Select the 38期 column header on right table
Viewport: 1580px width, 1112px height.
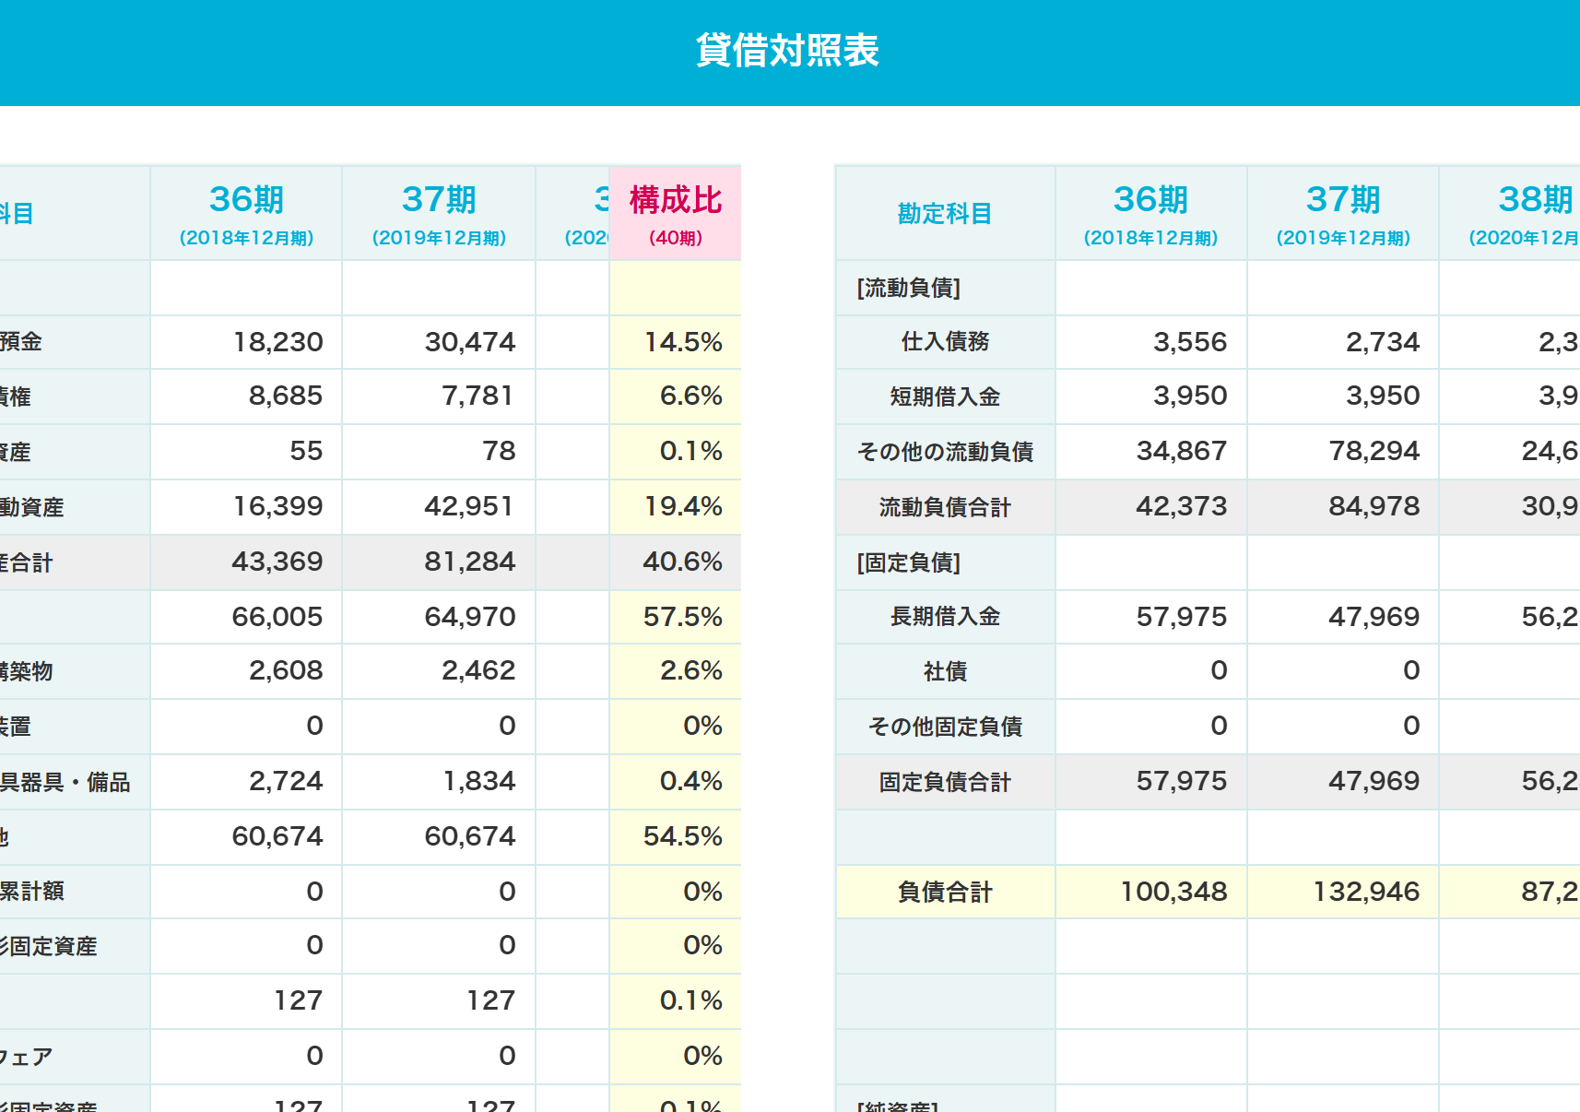tap(1536, 212)
